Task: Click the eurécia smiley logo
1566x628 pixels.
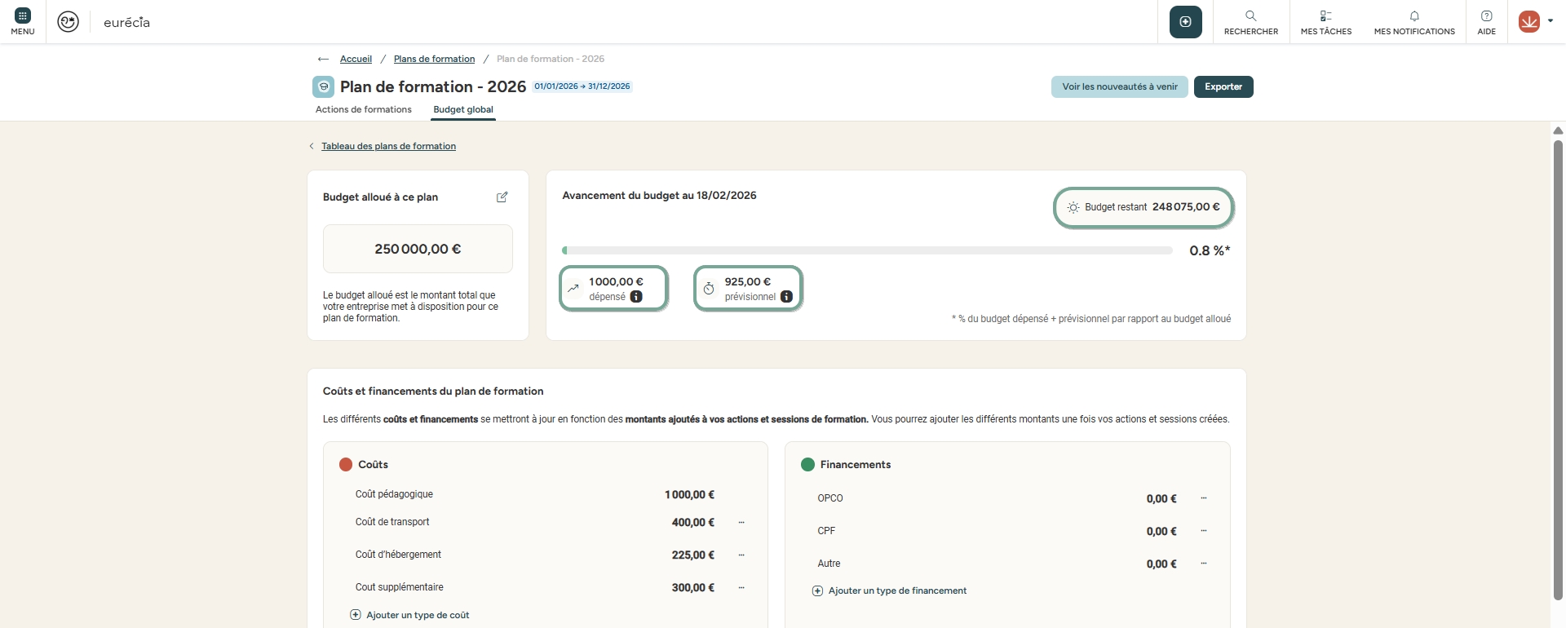Action: 69,22
